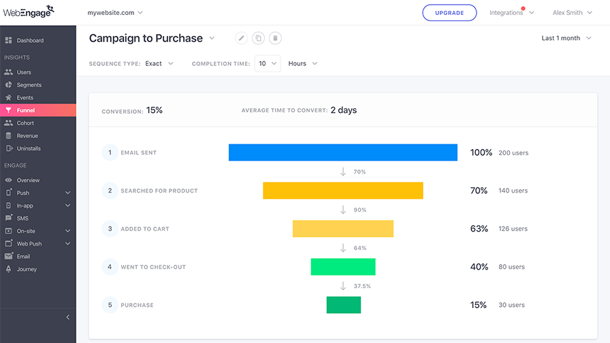Screen dimensions: 610x343
Task: Change the Hours unit dropdown
Action: (303, 63)
